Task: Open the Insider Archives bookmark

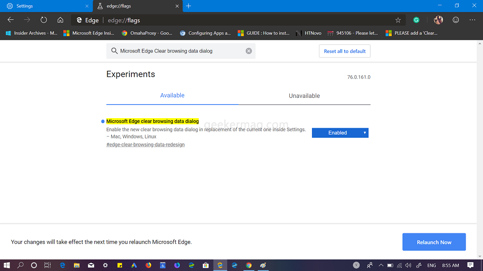Action: (31, 33)
